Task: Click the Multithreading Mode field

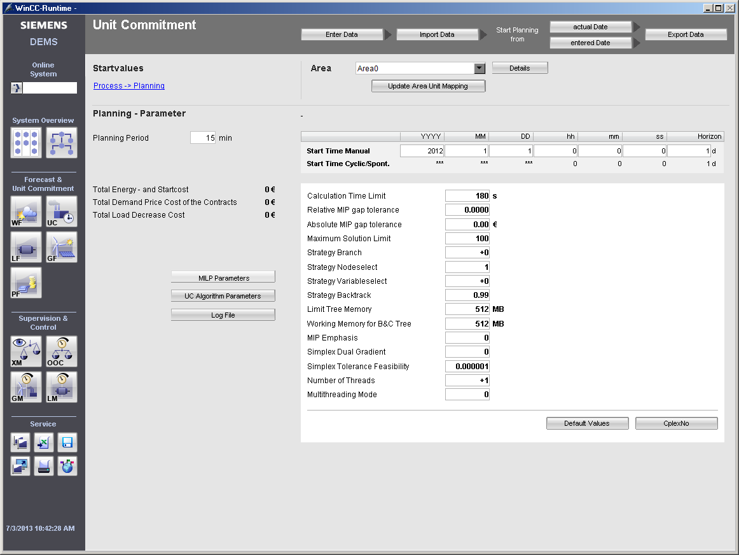Action: click(x=467, y=394)
